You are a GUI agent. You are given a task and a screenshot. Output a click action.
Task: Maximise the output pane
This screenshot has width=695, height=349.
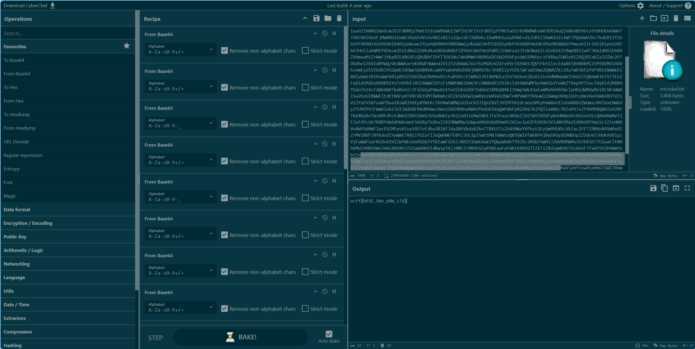coord(687,188)
